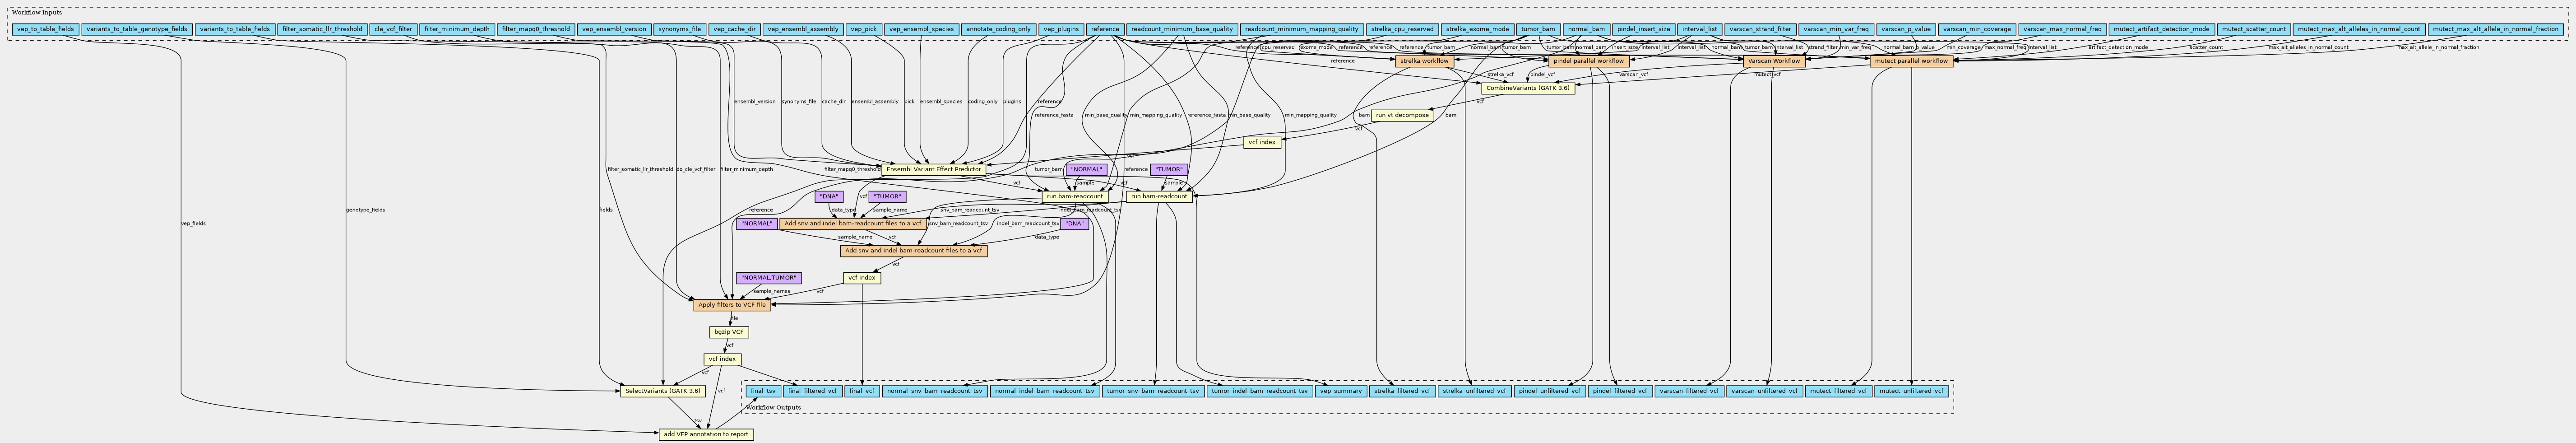Click the strelka_exome_mode input node
This screenshot has width=2576, height=443.
(x=1477, y=29)
